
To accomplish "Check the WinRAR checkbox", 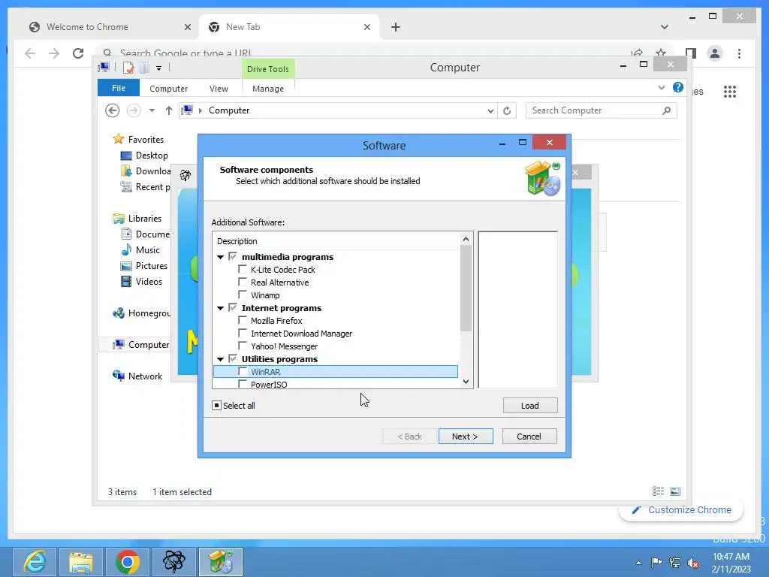I will point(243,371).
